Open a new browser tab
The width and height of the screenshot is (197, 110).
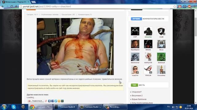pyautogui.click(x=34, y=2)
